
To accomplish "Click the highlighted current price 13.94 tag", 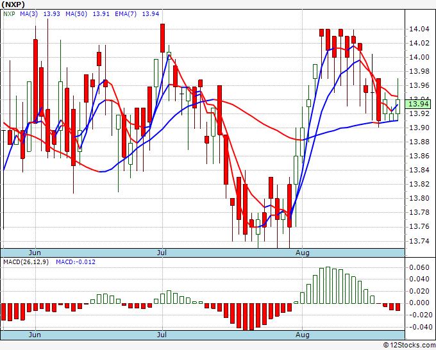I will click(x=418, y=104).
